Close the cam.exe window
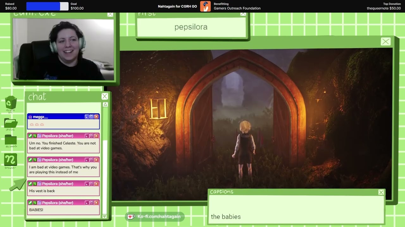Screen dimensions: 405x227 click(x=110, y=14)
